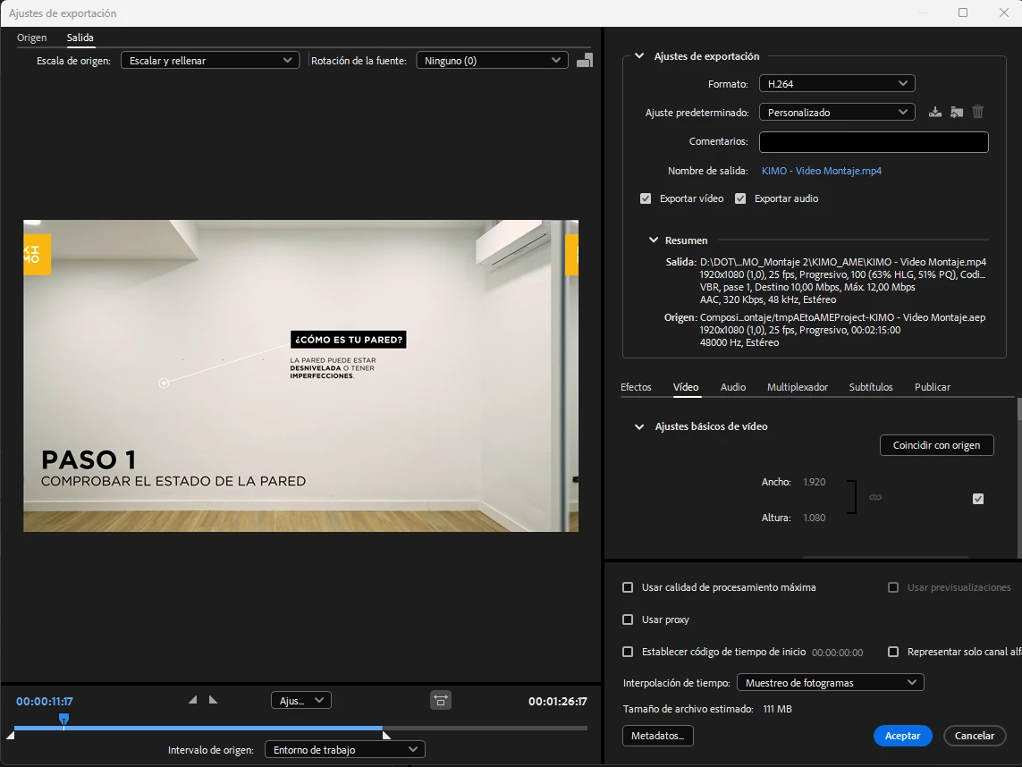
Task: Click the link width and height chain icon
Action: pyautogui.click(x=875, y=497)
